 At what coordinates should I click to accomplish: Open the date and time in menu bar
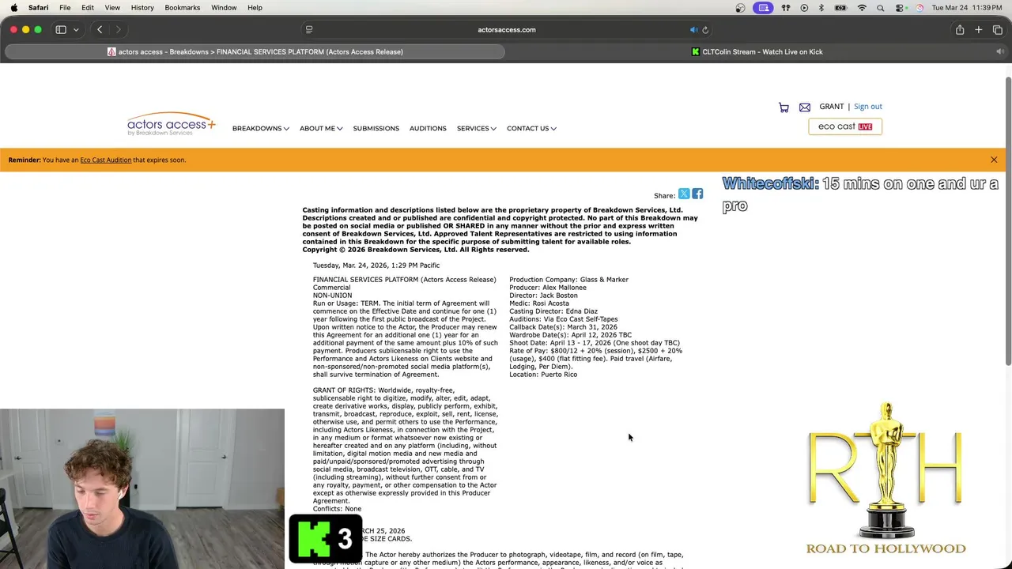969,8
